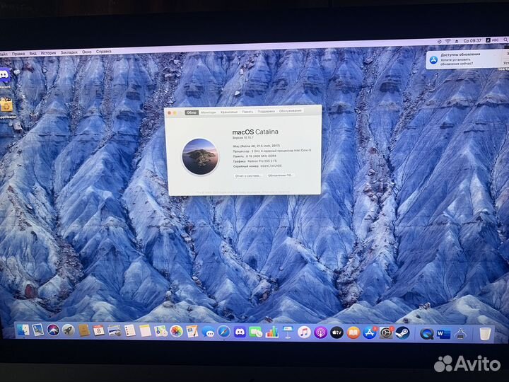
Task: Open the FaceTime app in the Dock
Action: (x=255, y=332)
